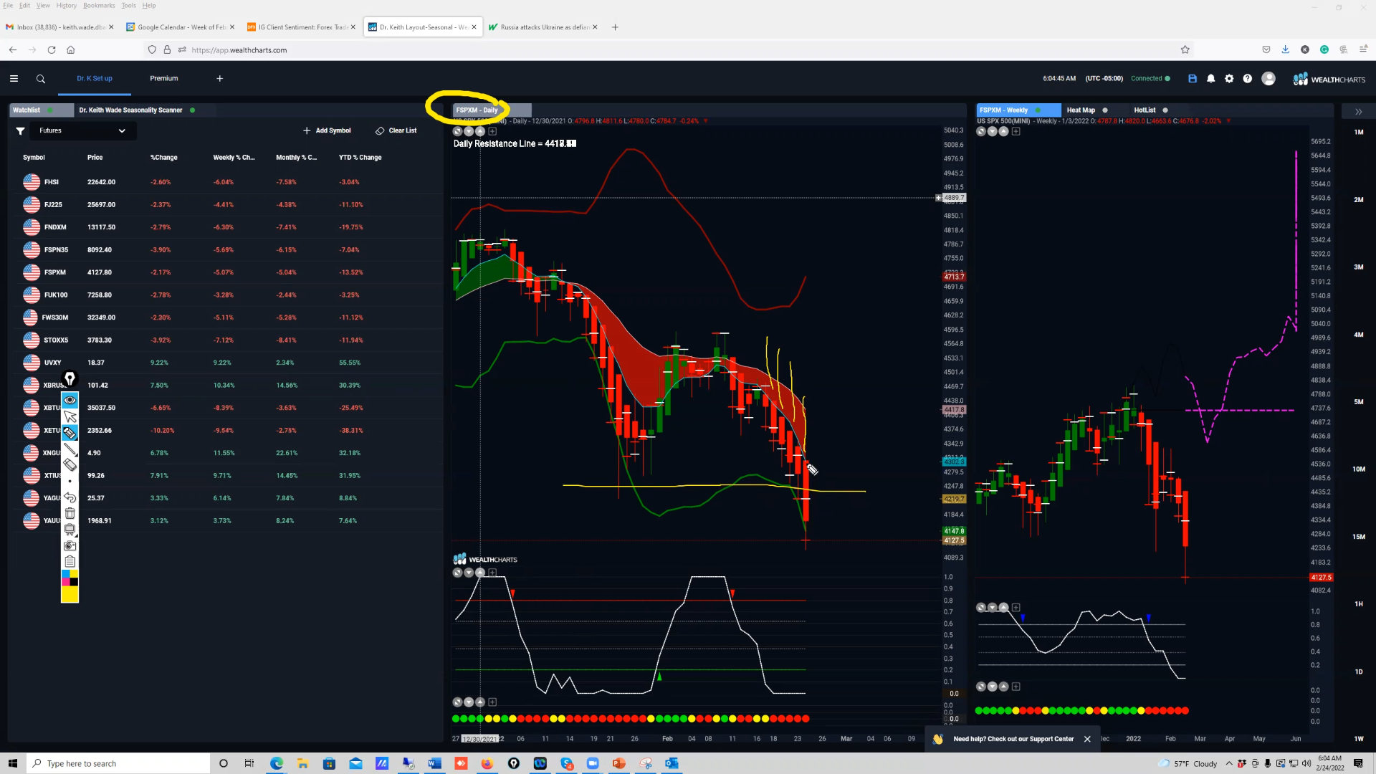This screenshot has height=774, width=1376.
Task: Open the help question mark icon
Action: [x=1248, y=79]
